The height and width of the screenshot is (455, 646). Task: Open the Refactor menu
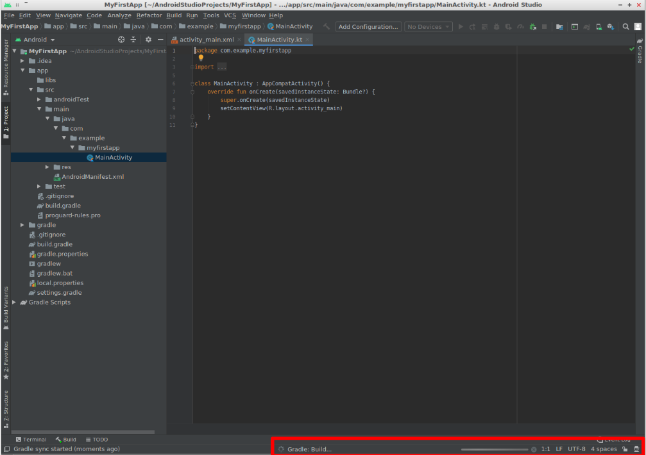[149, 15]
